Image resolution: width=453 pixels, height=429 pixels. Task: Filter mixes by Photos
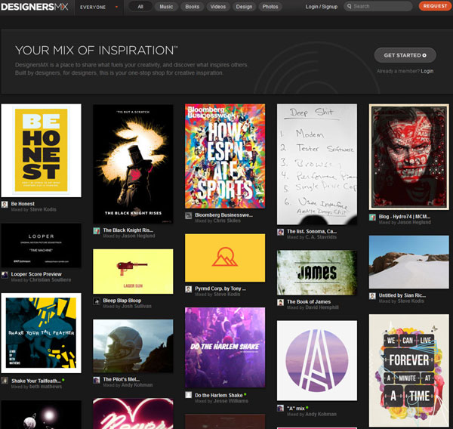tap(270, 7)
